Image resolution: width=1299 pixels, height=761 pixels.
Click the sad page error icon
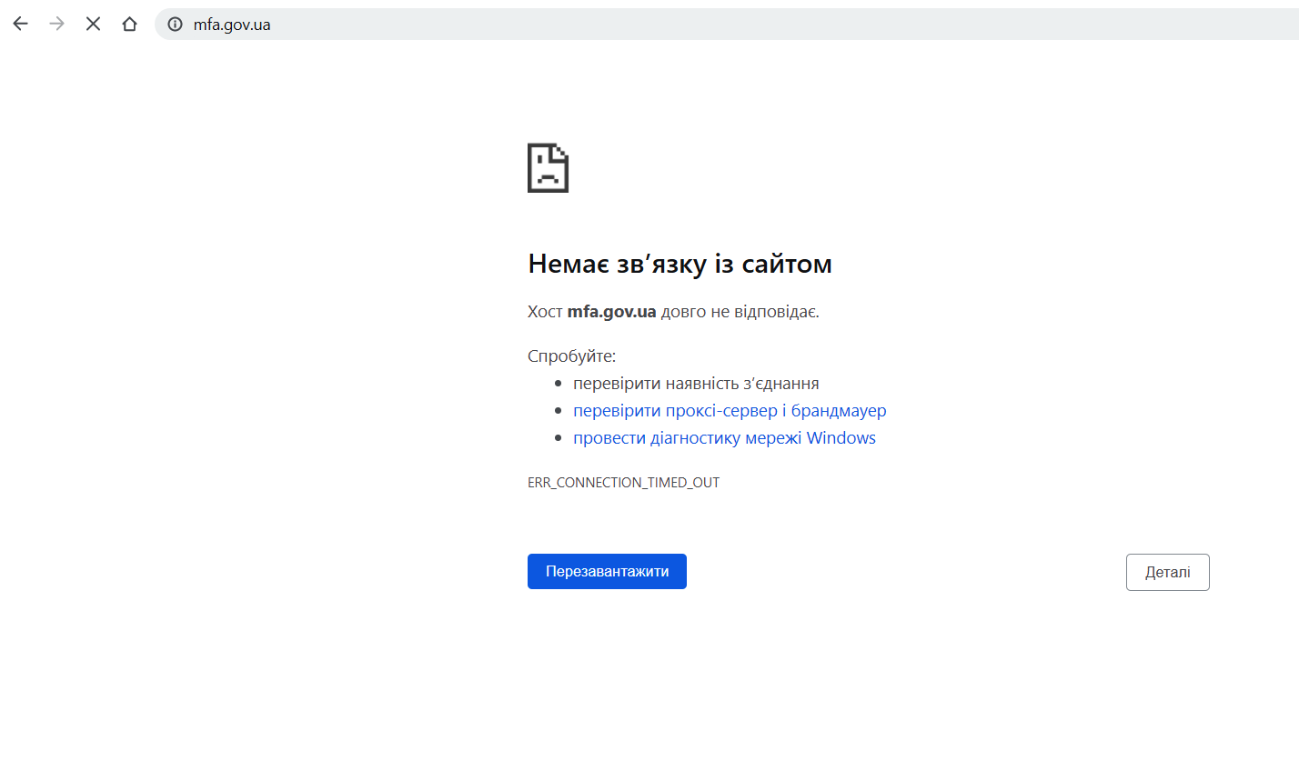pos(548,167)
